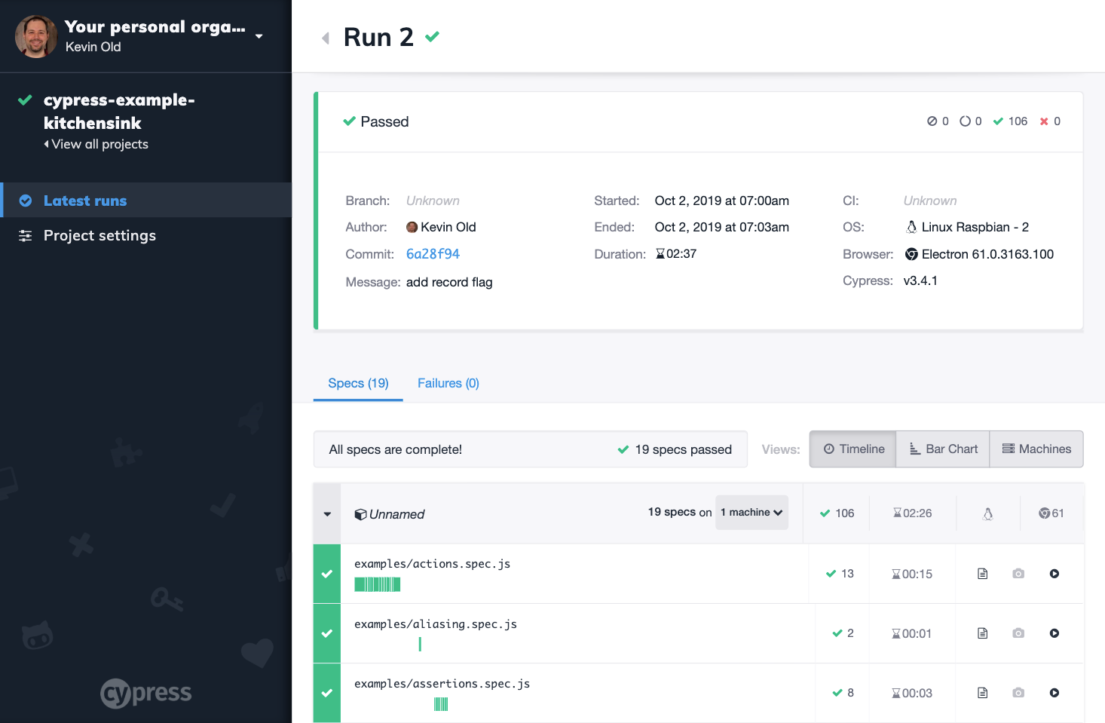Play video for actions.spec.js
Image resolution: width=1105 pixels, height=723 pixels.
[x=1054, y=574]
